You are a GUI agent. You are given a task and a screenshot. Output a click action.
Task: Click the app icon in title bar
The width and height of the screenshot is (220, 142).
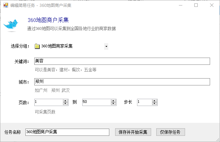(x=6, y=5)
